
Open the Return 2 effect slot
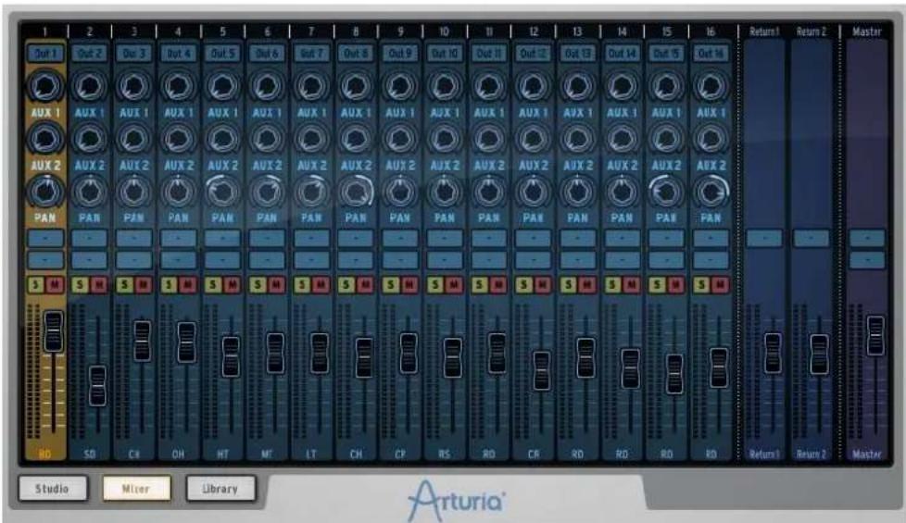pyautogui.click(x=812, y=238)
